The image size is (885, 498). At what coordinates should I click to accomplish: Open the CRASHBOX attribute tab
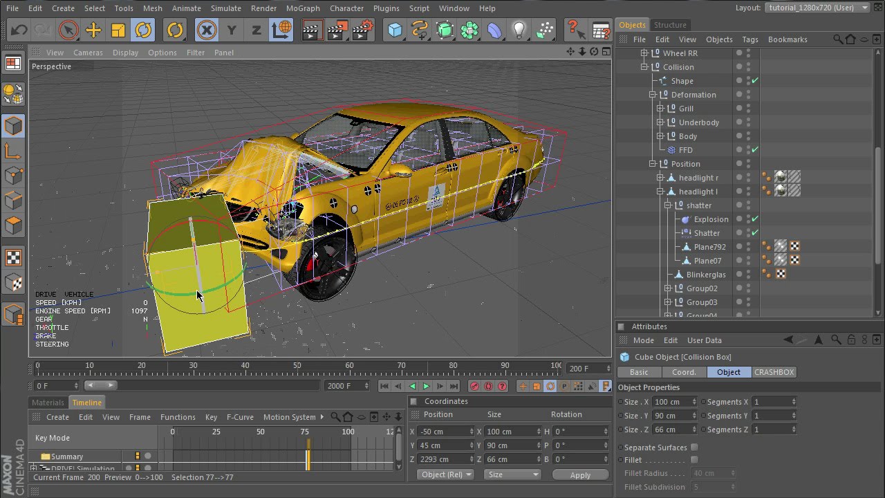(774, 372)
